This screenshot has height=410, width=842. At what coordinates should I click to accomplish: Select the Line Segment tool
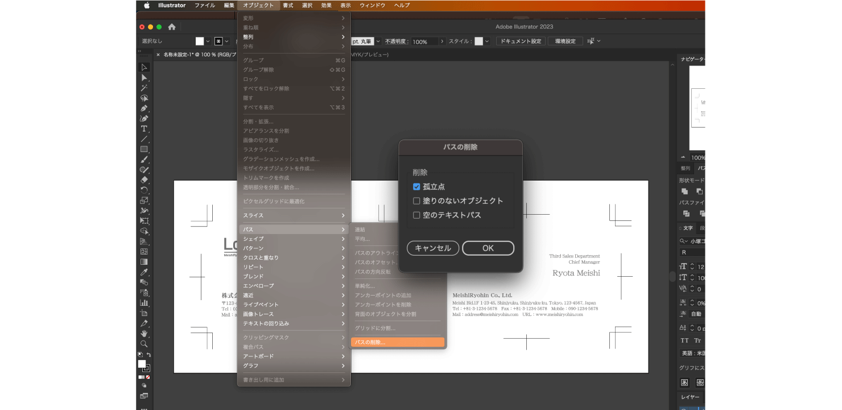pos(144,139)
